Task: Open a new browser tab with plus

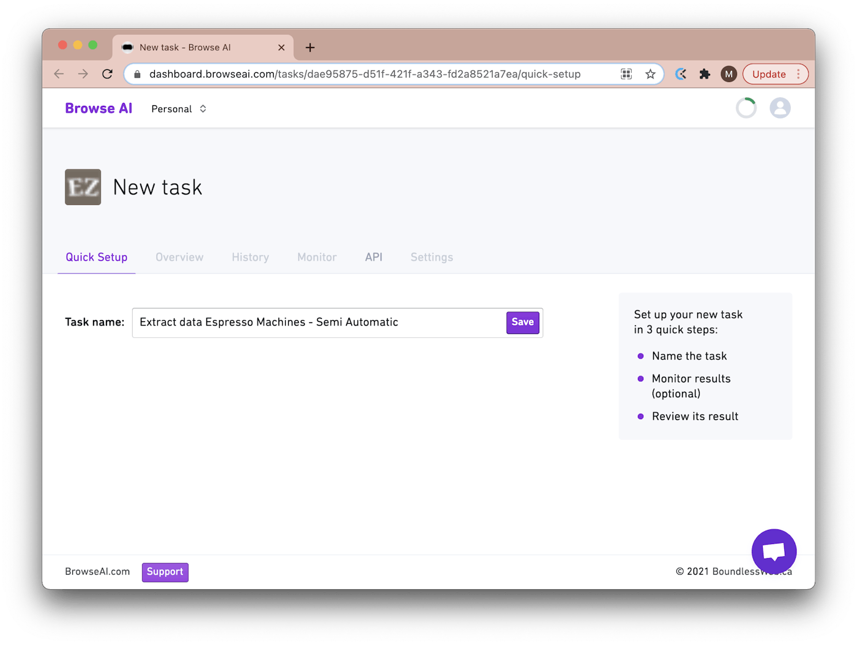Action: point(310,47)
